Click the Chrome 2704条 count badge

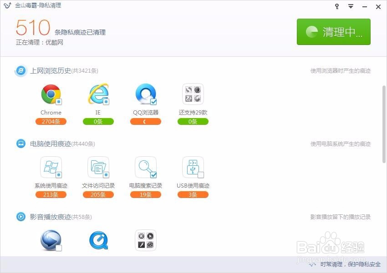click(x=51, y=121)
